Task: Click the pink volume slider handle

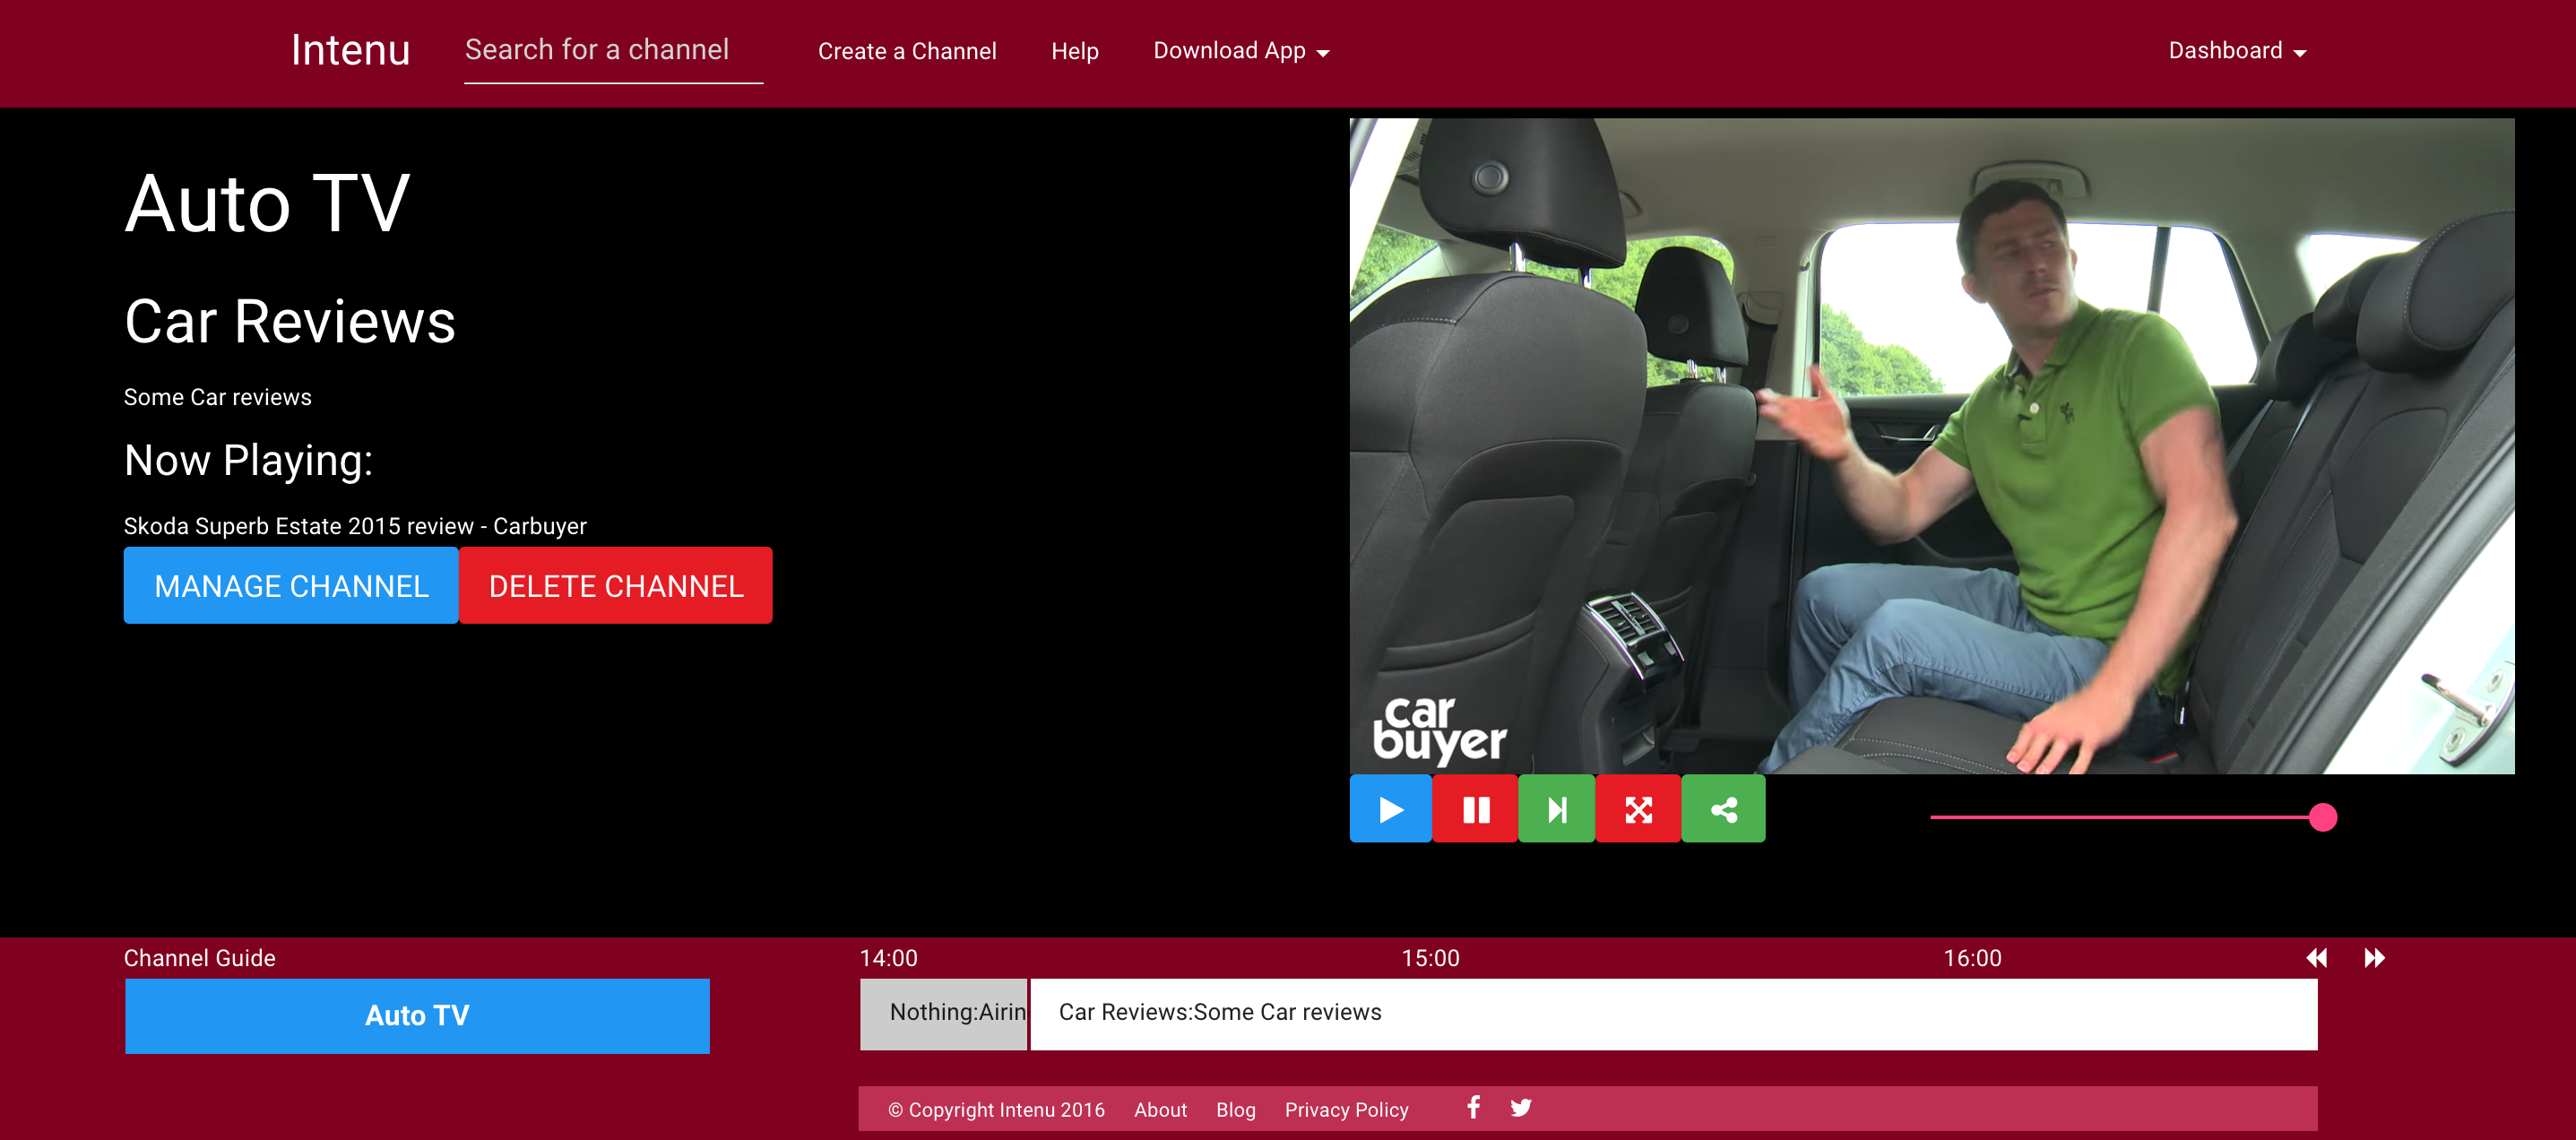Action: point(2322,817)
